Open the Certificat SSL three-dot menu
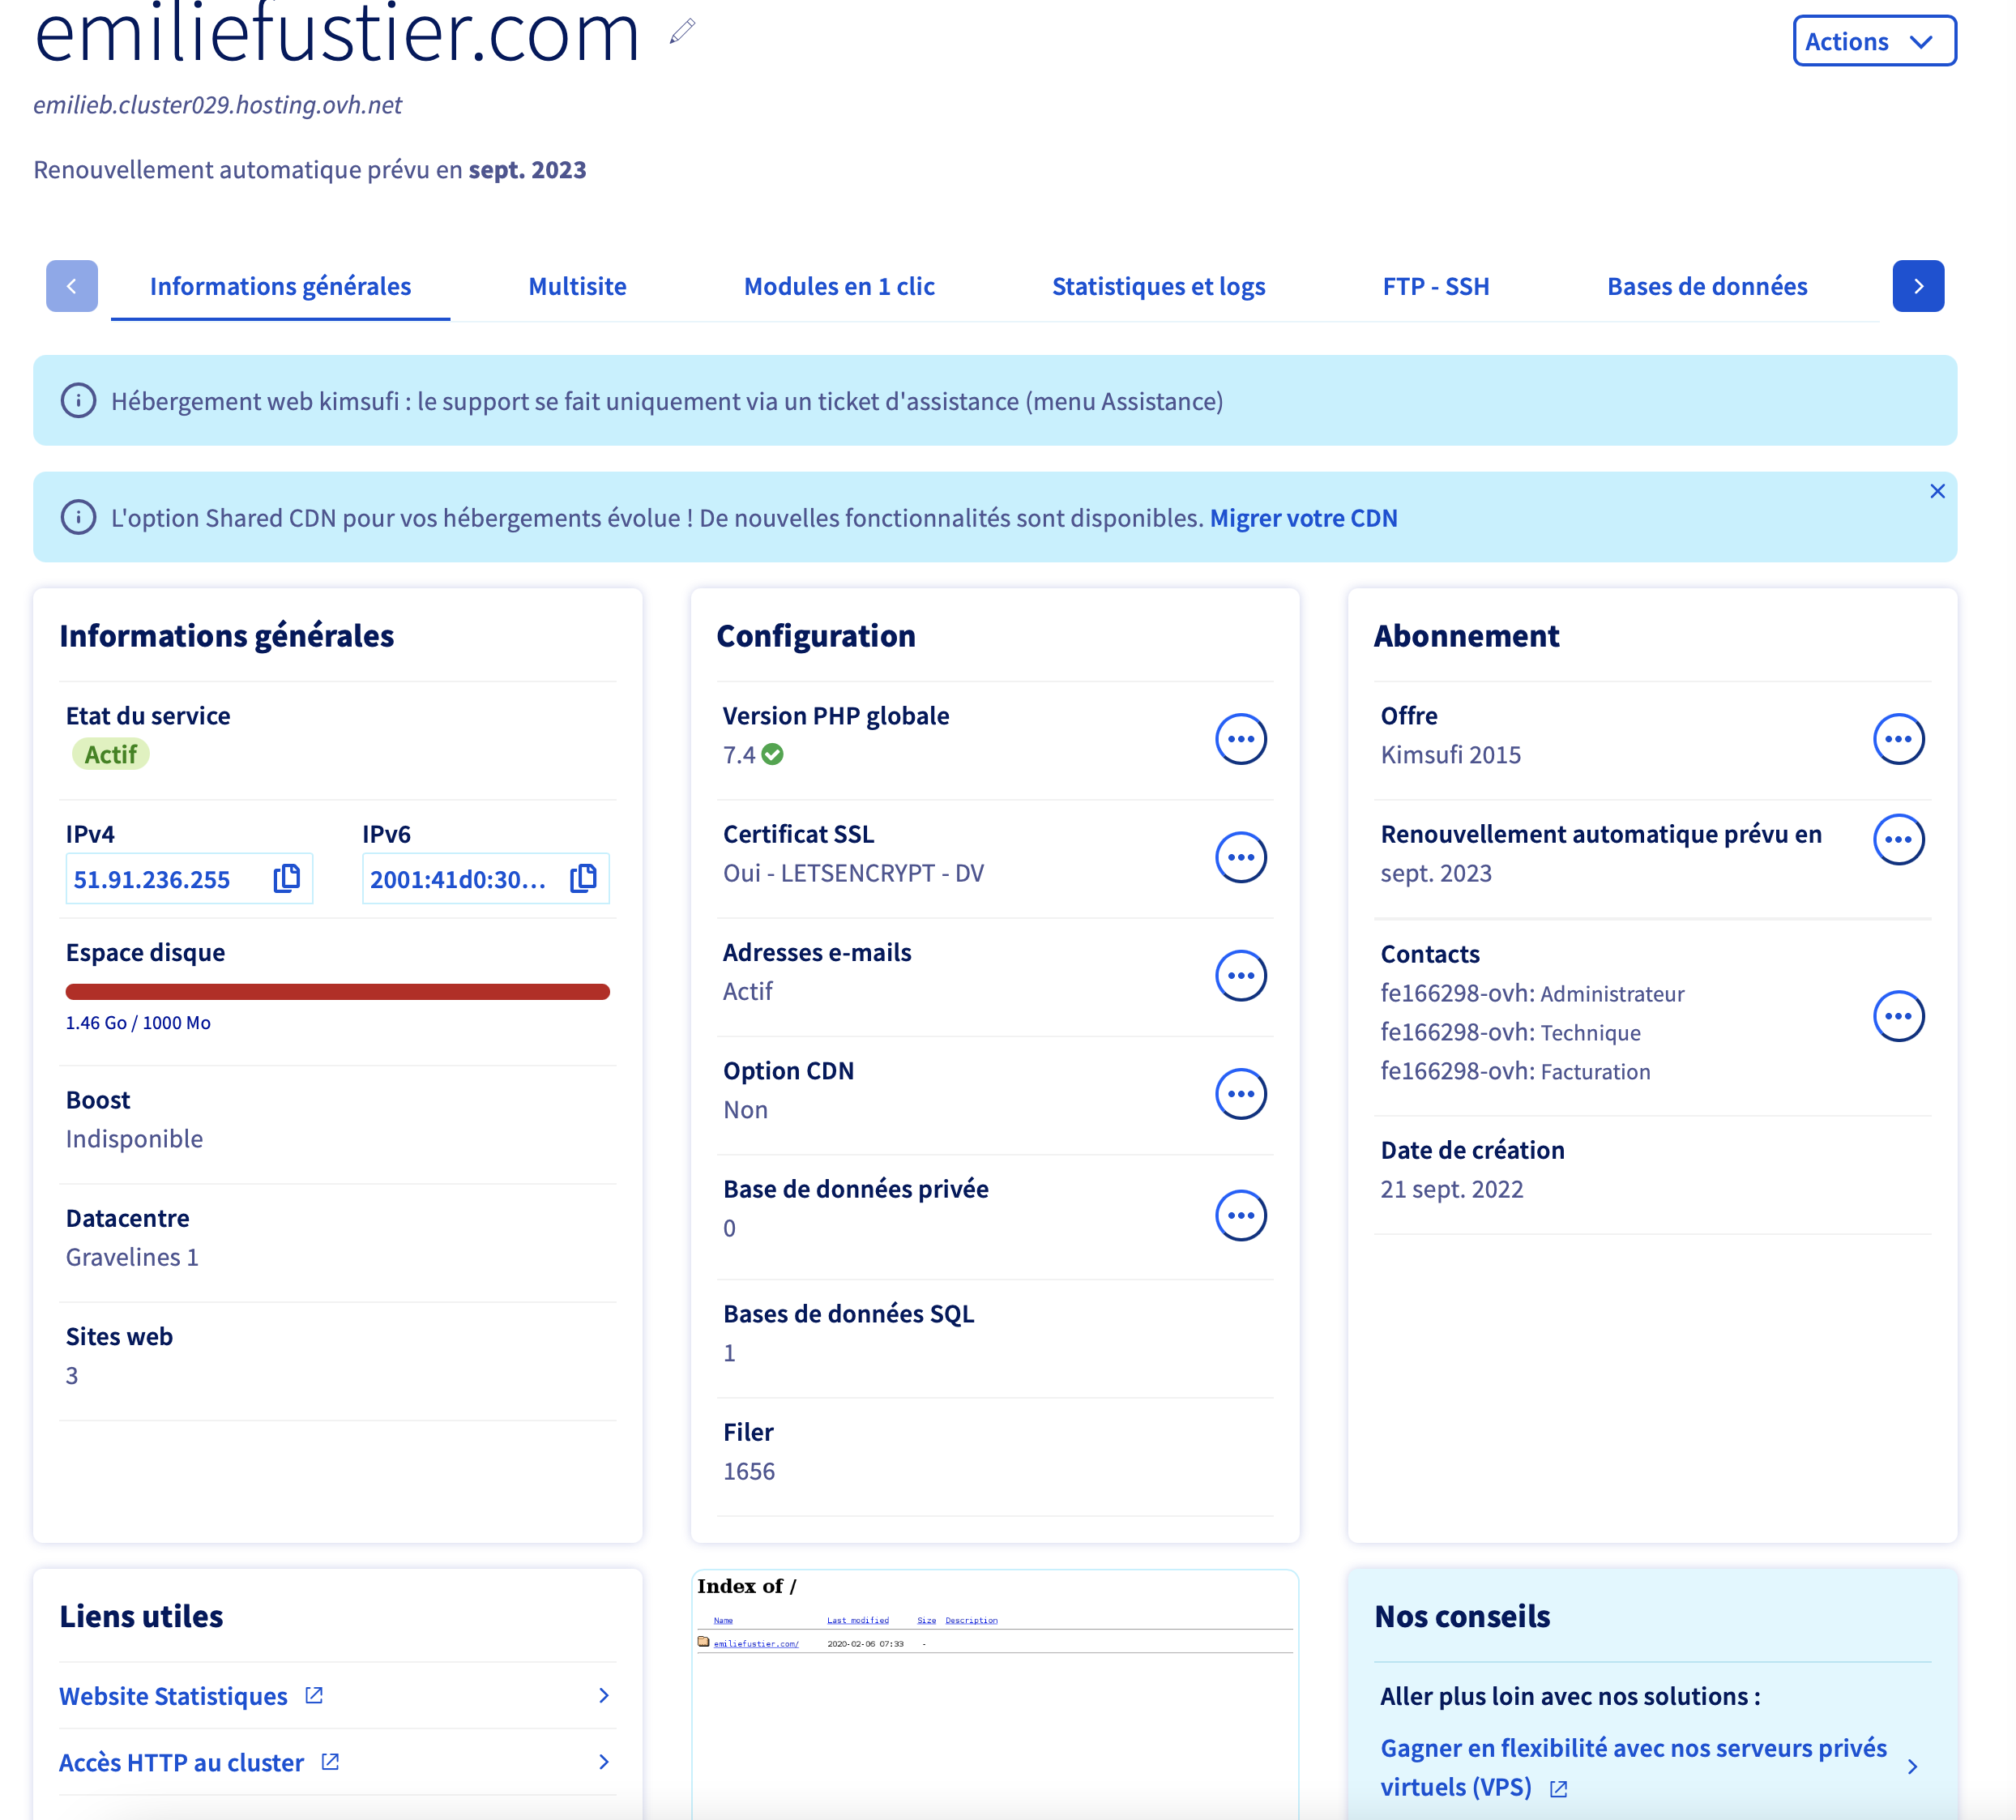Screen dimensions: 2016x1820 tap(1240, 857)
